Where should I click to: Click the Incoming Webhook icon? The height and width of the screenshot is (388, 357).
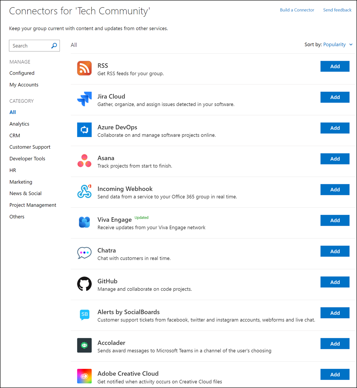tap(84, 191)
